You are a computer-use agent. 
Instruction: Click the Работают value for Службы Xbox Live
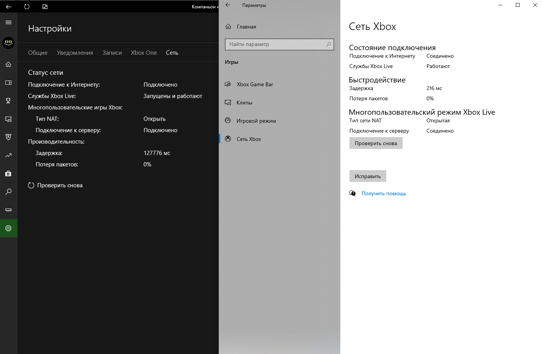[x=438, y=66]
